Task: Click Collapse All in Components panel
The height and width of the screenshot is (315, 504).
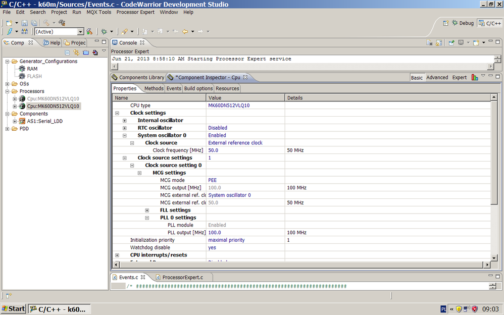Action: [67, 52]
